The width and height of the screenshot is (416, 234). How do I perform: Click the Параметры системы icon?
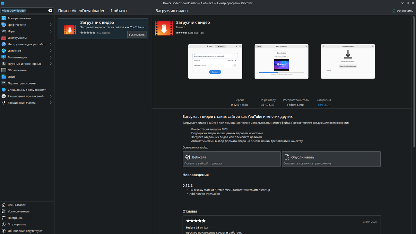click(4, 83)
